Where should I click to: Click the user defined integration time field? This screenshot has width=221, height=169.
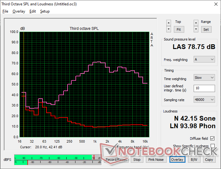coord(204,88)
